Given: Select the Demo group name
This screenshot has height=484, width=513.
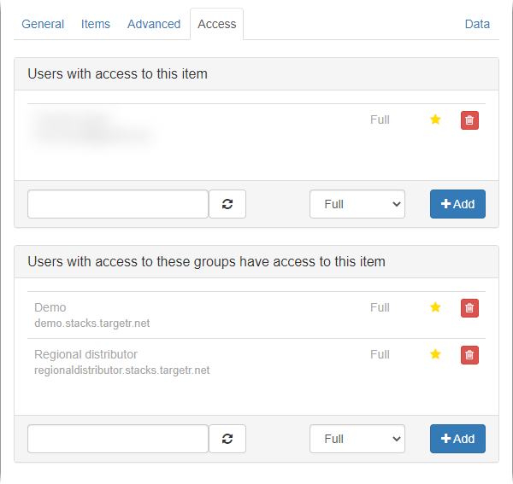Looking at the screenshot, I should pyautogui.click(x=50, y=307).
